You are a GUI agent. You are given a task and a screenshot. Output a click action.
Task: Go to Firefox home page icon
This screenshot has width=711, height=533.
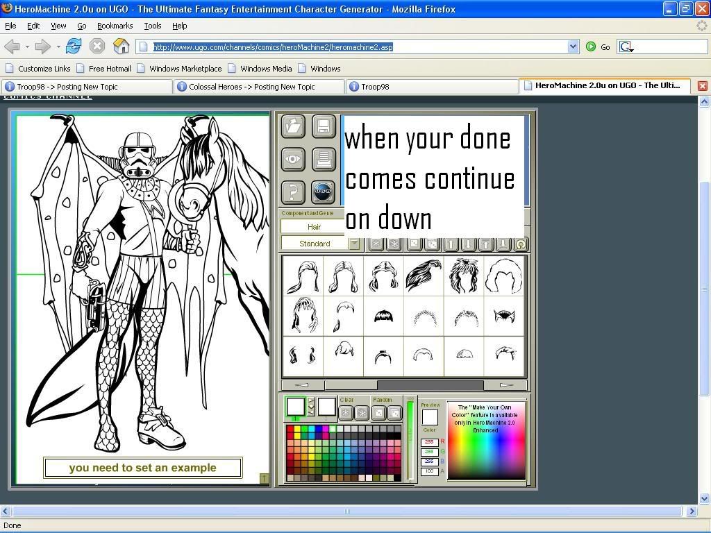pos(121,46)
